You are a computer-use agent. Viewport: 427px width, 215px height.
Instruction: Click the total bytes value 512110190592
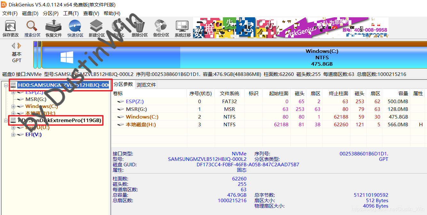coord(371,195)
